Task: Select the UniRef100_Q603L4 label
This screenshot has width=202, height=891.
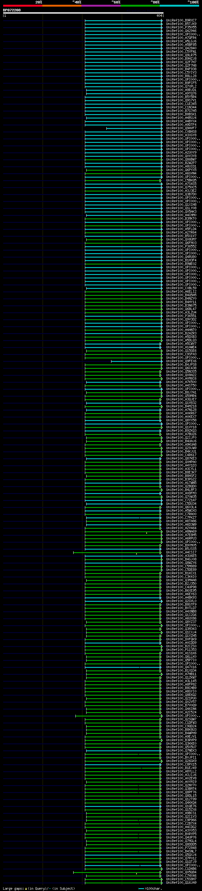Action: click(181, 507)
